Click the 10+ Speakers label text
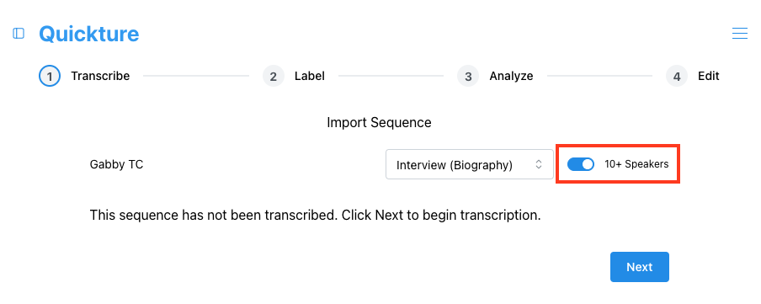 (x=636, y=164)
